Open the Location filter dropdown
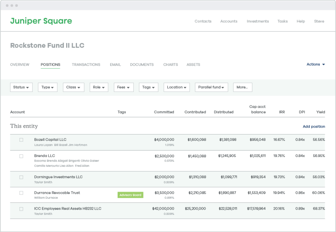 tap(176, 87)
